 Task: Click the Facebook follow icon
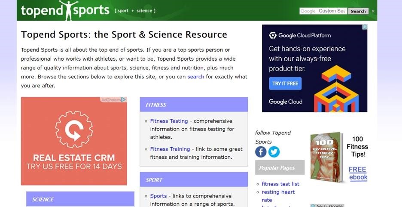pyautogui.click(x=261, y=152)
